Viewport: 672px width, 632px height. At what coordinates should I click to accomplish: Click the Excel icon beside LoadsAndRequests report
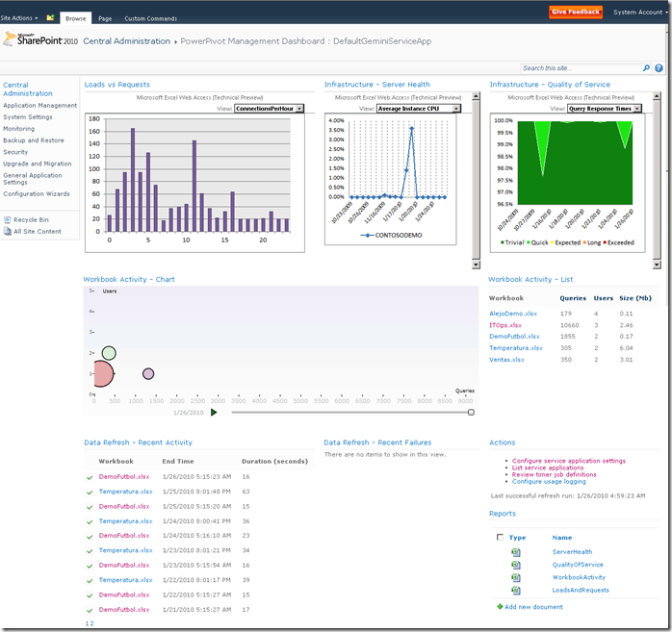click(516, 590)
